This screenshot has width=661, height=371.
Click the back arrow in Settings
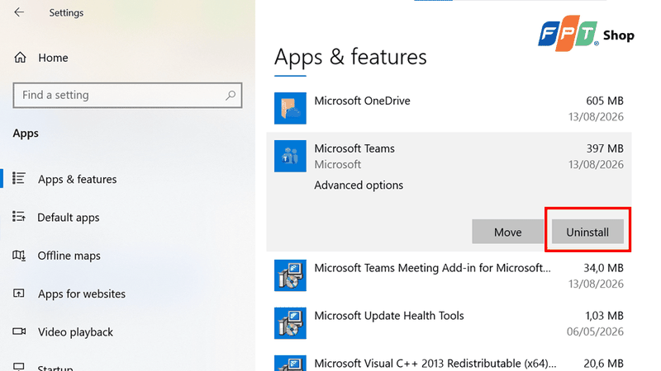click(x=19, y=12)
